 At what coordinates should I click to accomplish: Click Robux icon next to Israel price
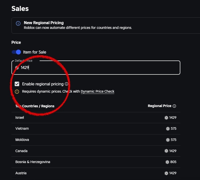[166, 118]
